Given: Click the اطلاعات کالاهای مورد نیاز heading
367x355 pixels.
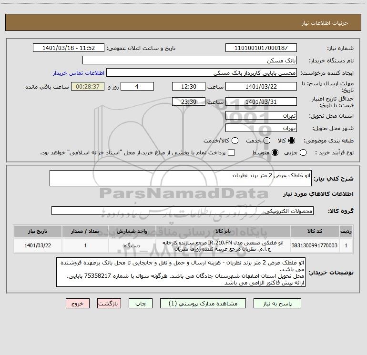Looking at the screenshot, I should (x=318, y=194).
